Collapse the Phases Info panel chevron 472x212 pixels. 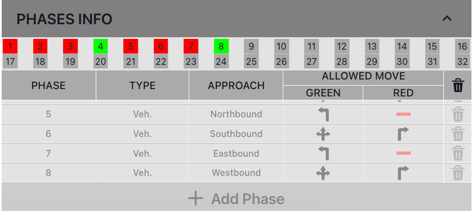tap(447, 19)
